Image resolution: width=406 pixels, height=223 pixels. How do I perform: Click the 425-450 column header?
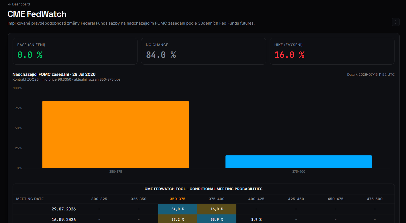tap(296, 199)
